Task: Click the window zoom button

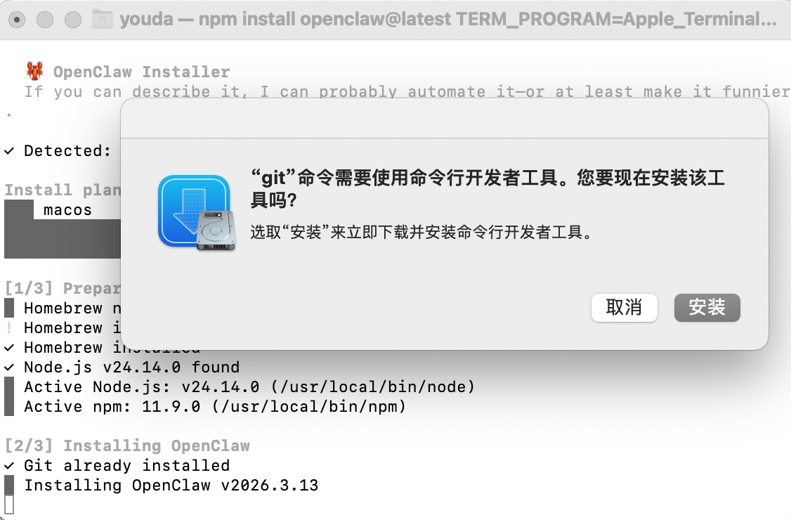Action: tap(73, 20)
